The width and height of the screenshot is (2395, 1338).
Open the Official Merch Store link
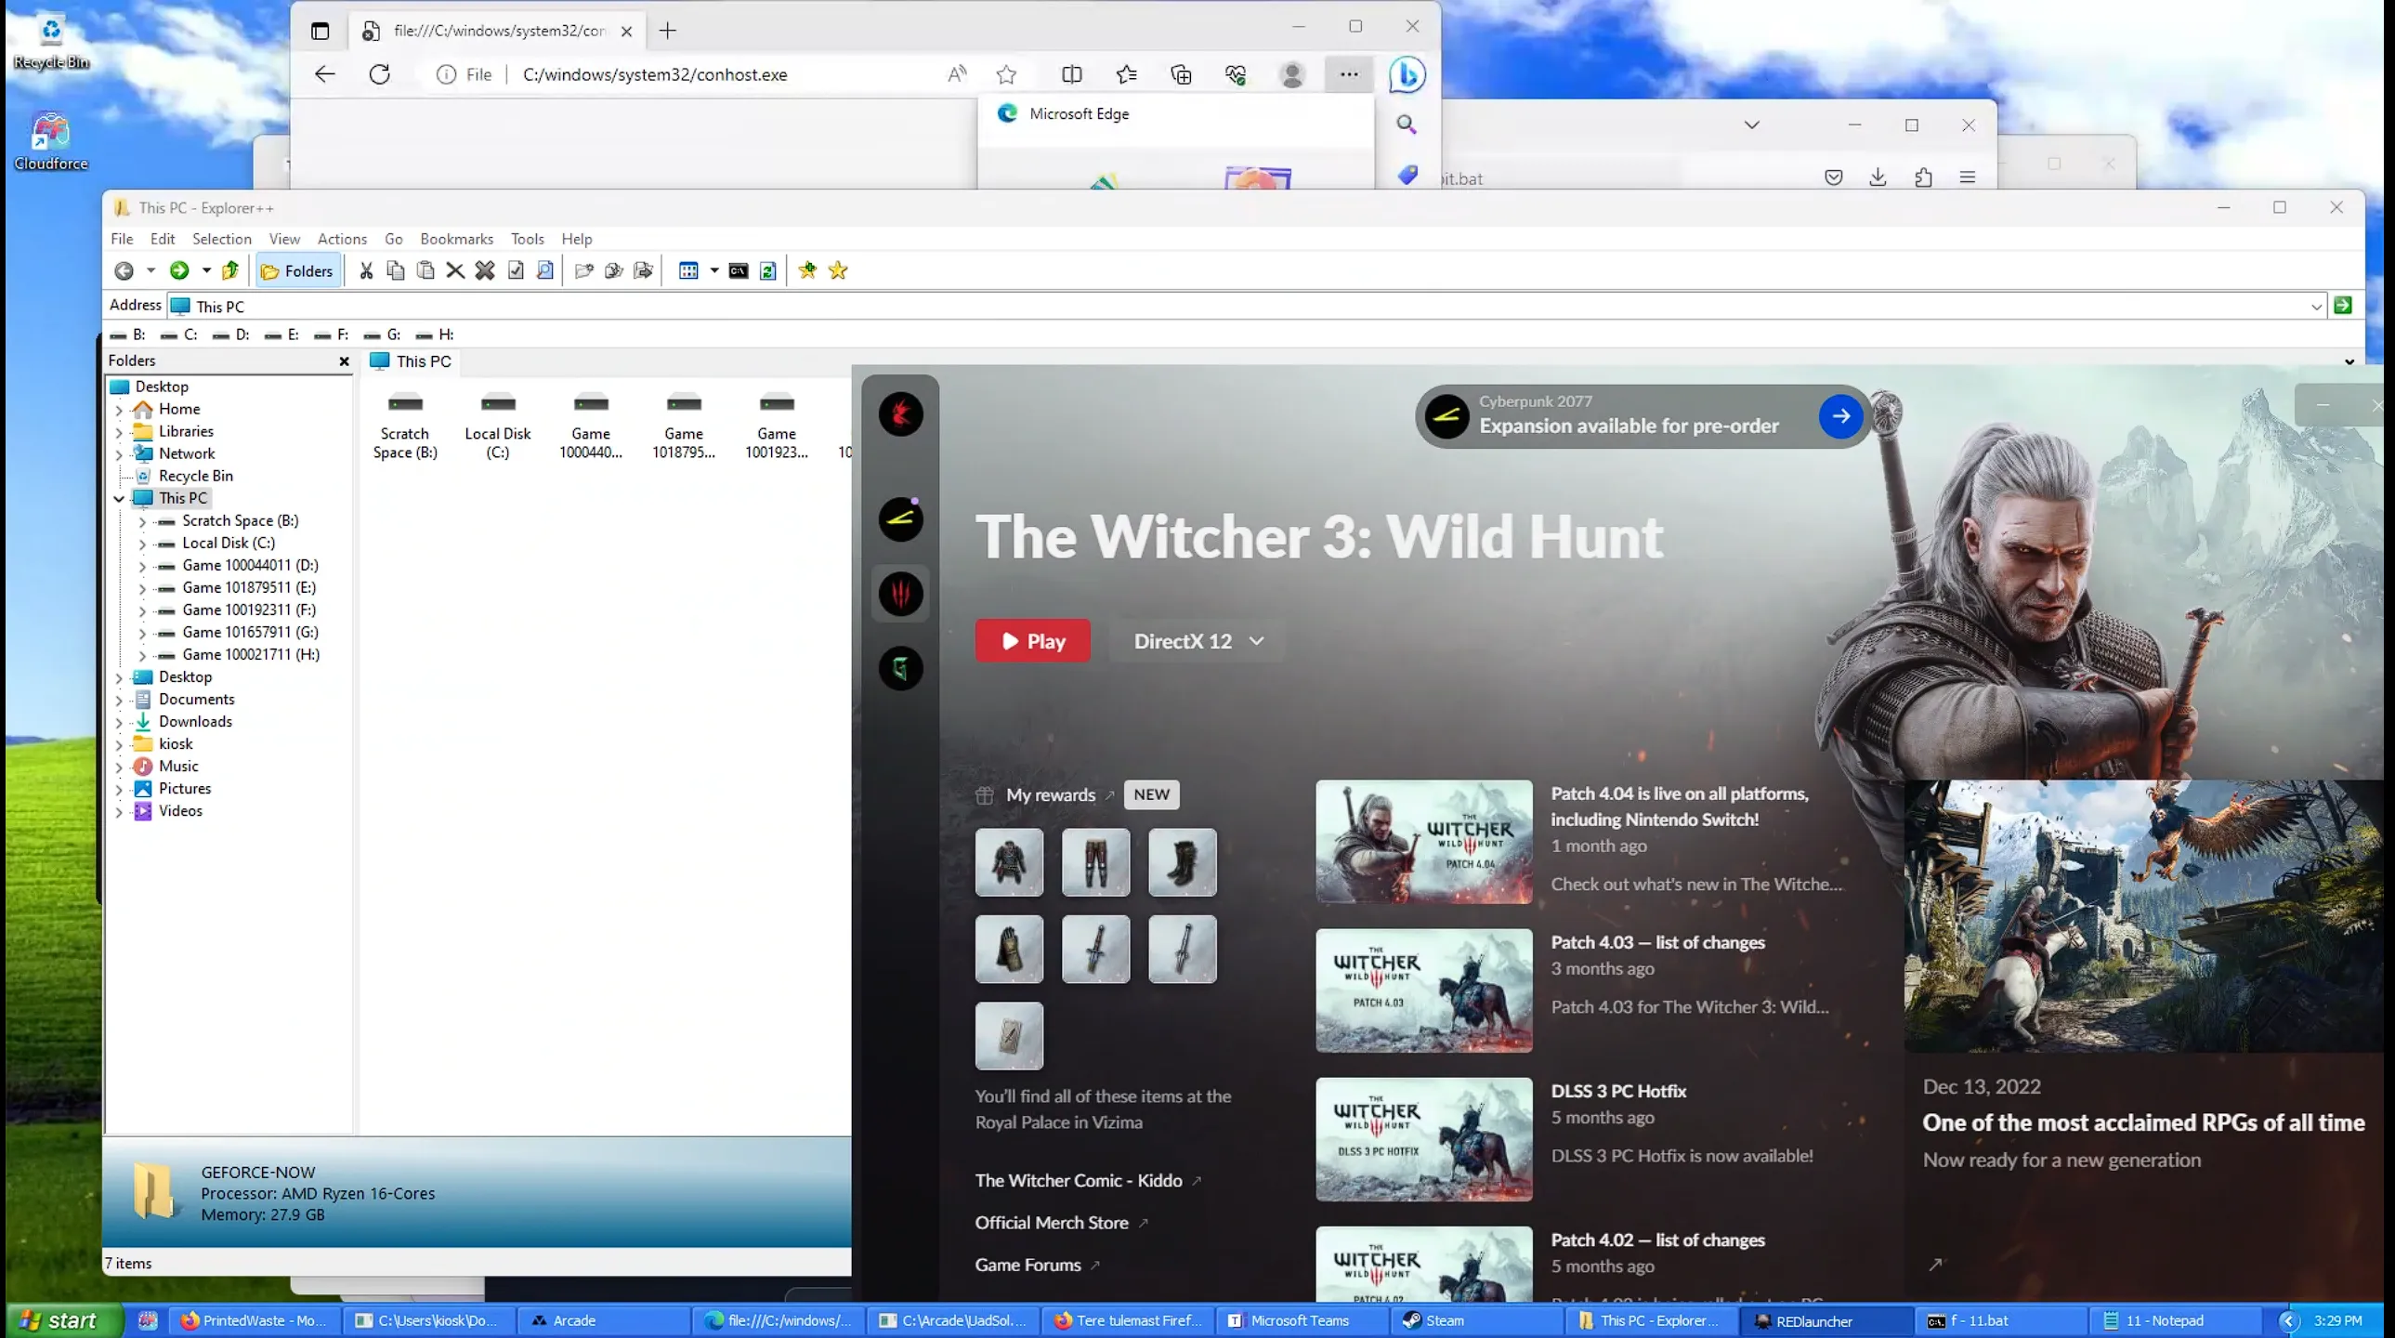1052,1223
